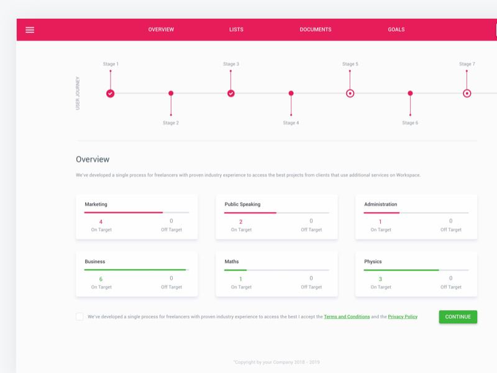Select the Stage 7 target icon
The height and width of the screenshot is (373, 497).
click(467, 94)
